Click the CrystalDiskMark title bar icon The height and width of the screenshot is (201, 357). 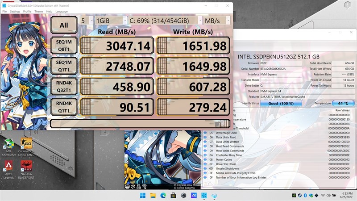point(4,5)
